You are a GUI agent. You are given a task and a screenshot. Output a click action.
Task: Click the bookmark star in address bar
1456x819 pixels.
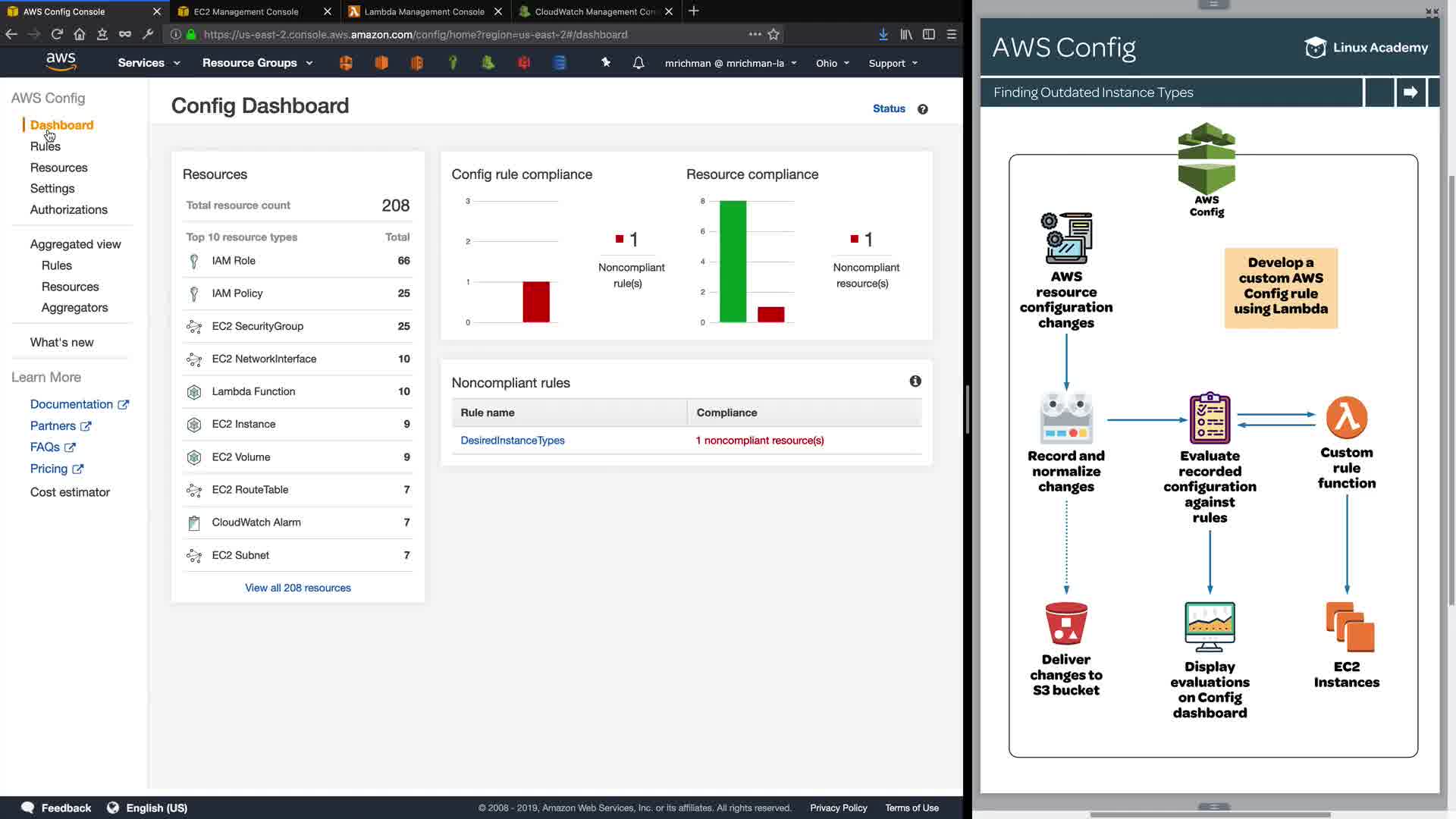773,34
